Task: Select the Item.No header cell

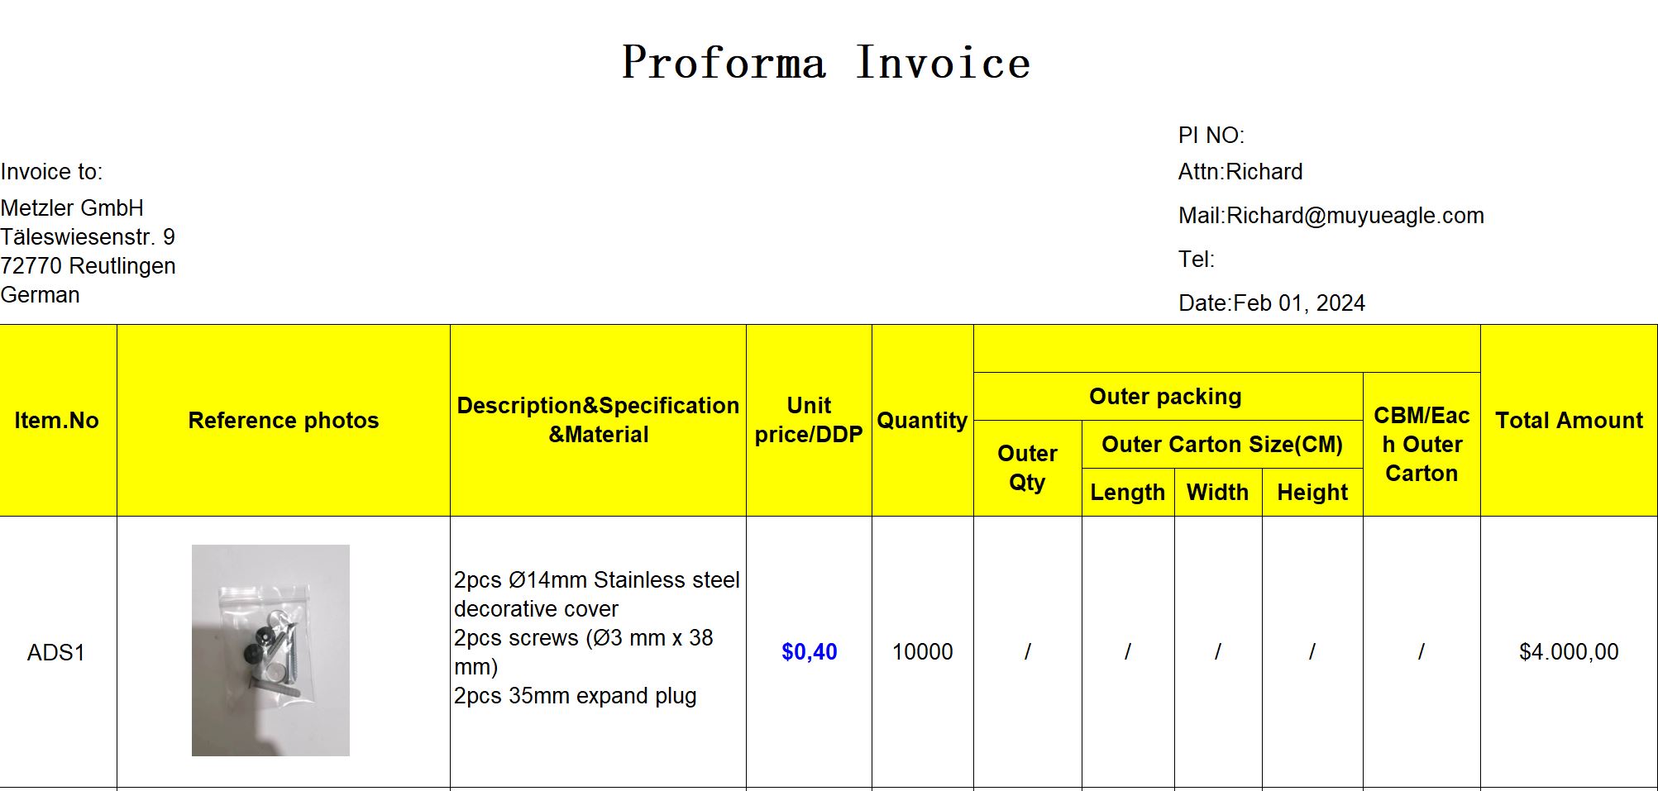Action: coord(58,420)
